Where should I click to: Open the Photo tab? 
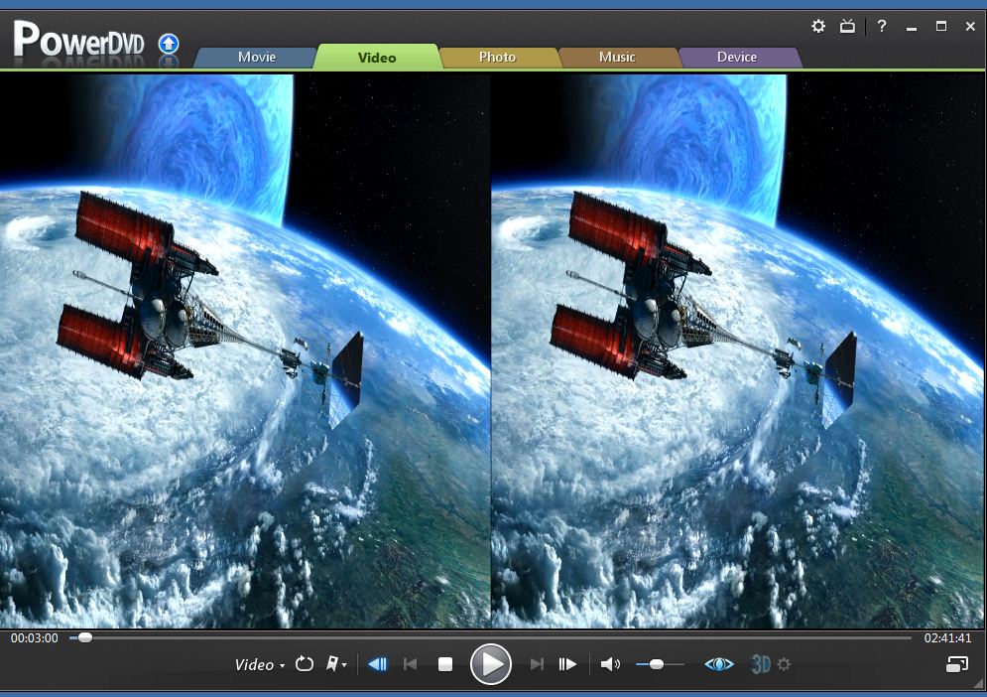497,57
